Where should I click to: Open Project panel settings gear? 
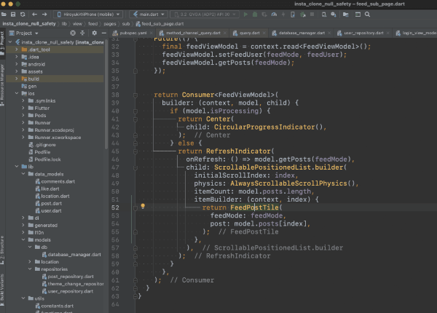(95, 33)
